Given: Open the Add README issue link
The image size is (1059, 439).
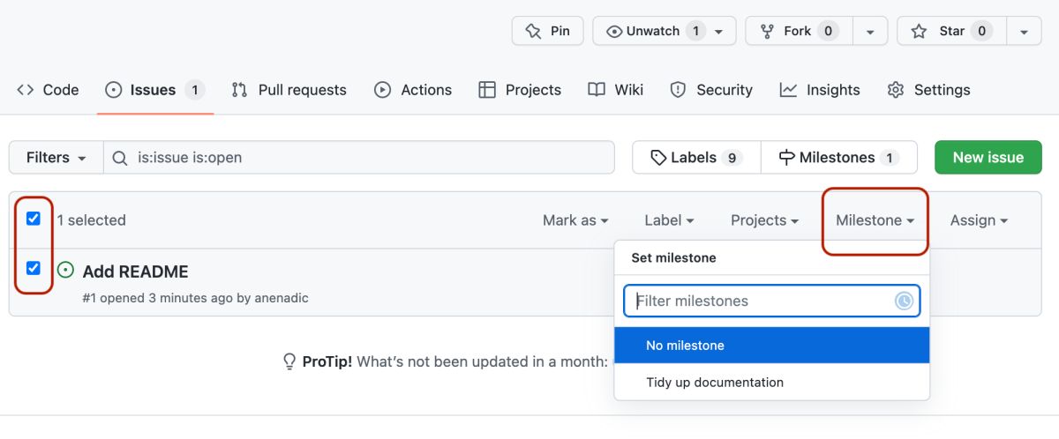Looking at the screenshot, I should [x=135, y=272].
